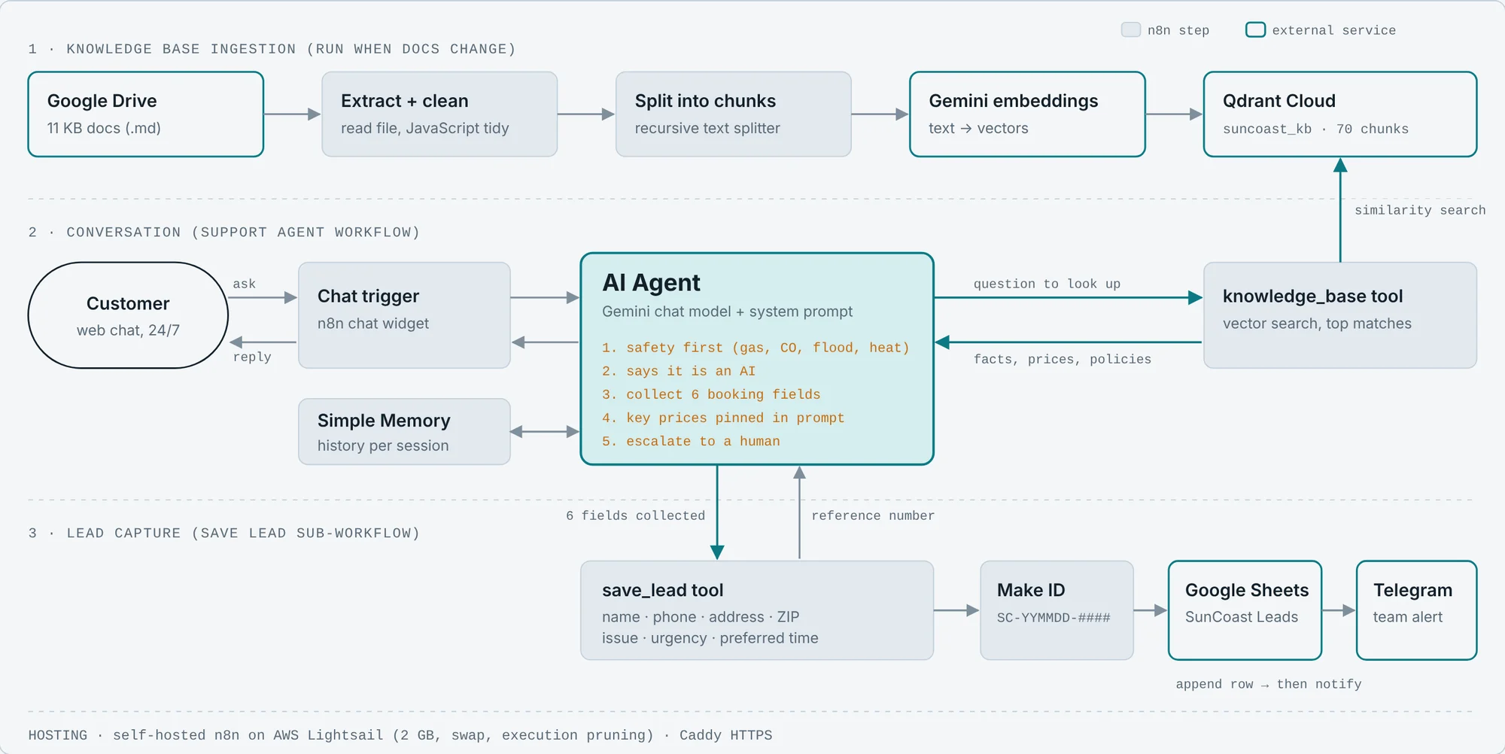Click 'suncoast_kb · 70 chunks' text
Viewport: 1505px width, 754px height.
tap(1315, 129)
